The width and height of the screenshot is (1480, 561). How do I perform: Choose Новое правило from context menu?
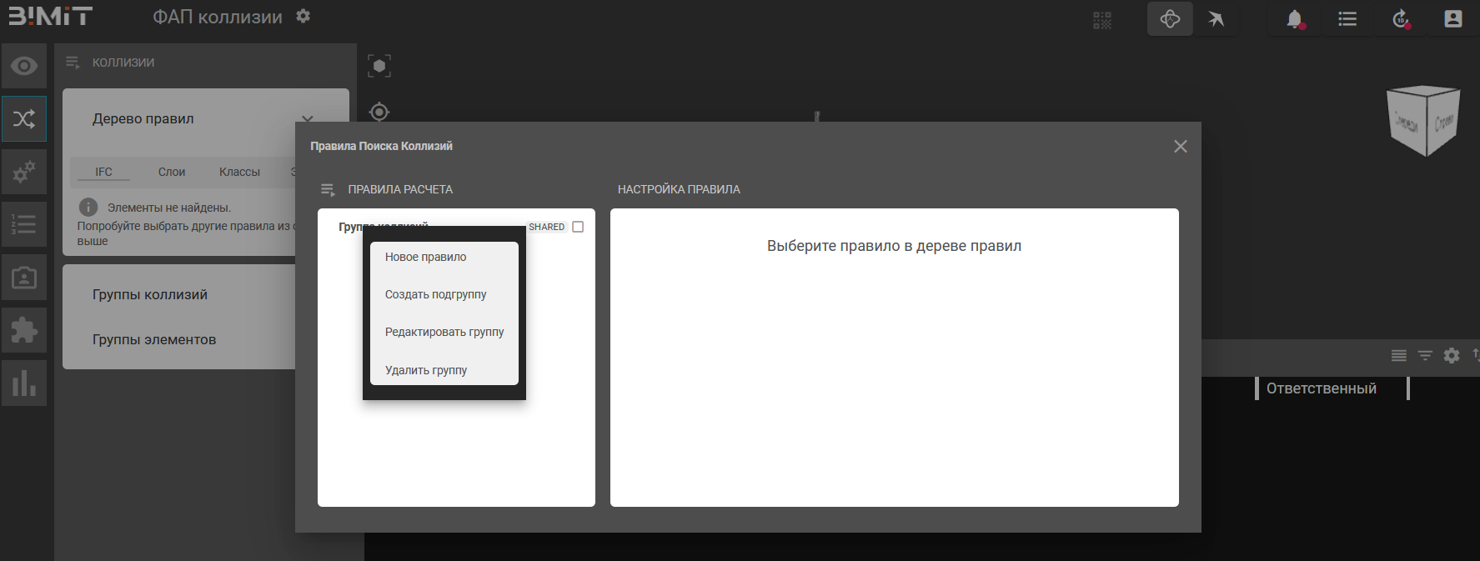pyautogui.click(x=426, y=258)
